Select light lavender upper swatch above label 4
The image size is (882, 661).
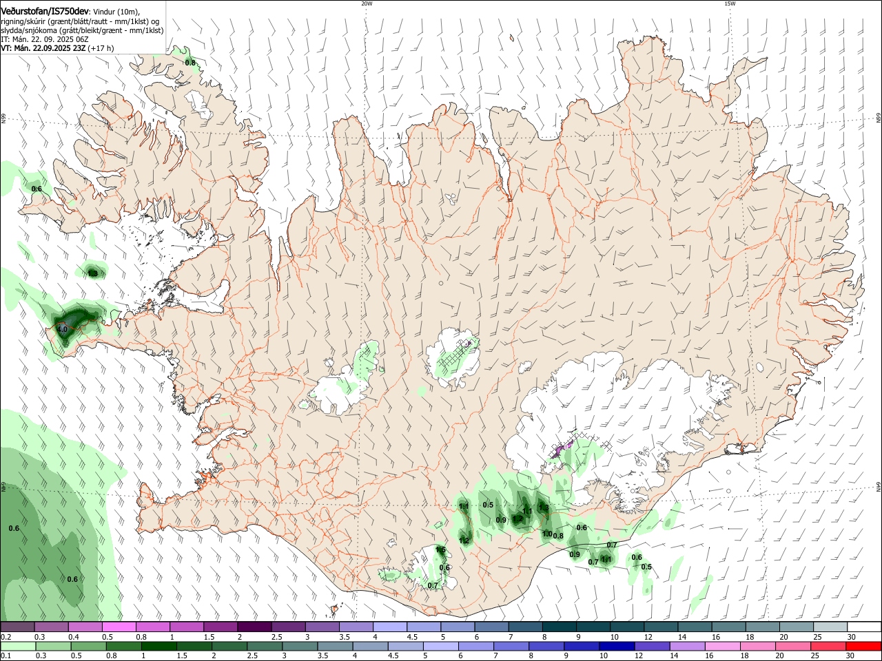pos(390,627)
